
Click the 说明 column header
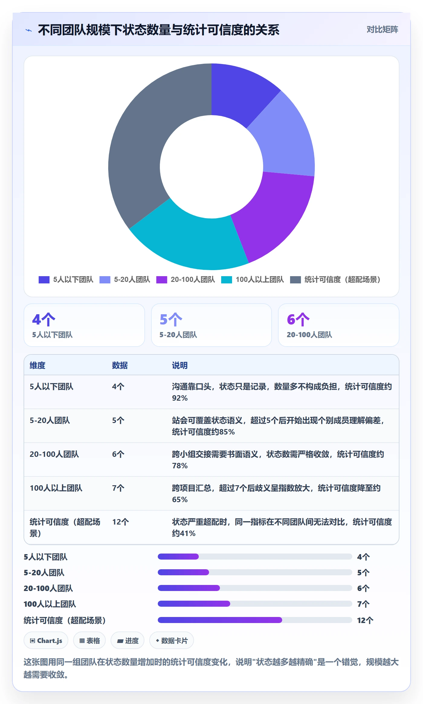[x=180, y=365]
